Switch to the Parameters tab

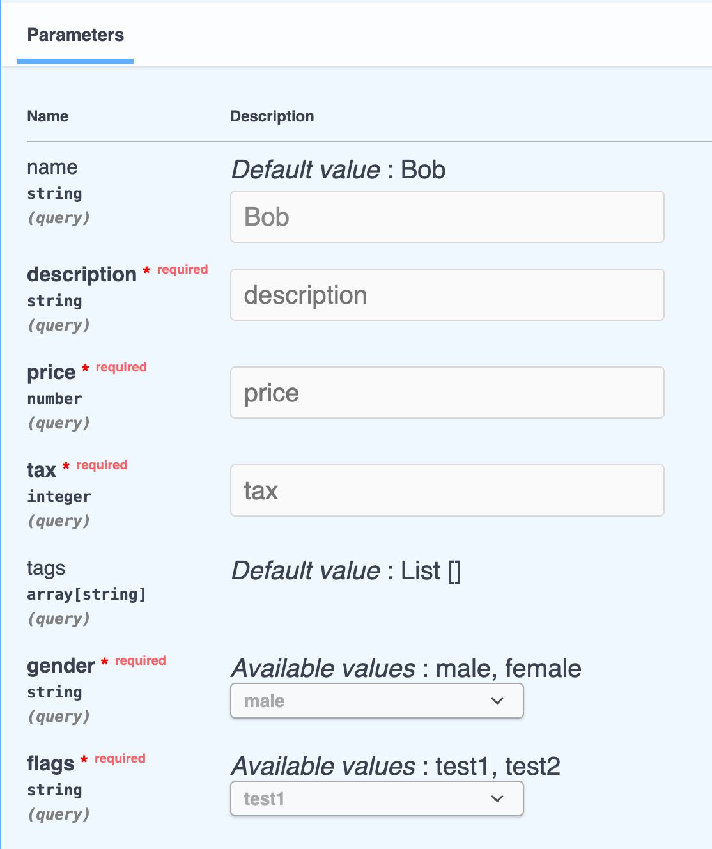point(75,35)
